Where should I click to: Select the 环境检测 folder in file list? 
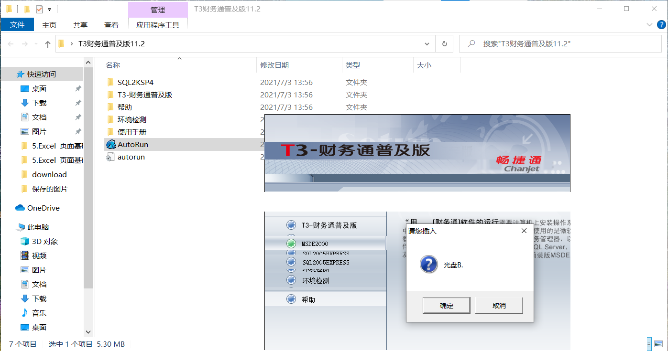pos(132,119)
